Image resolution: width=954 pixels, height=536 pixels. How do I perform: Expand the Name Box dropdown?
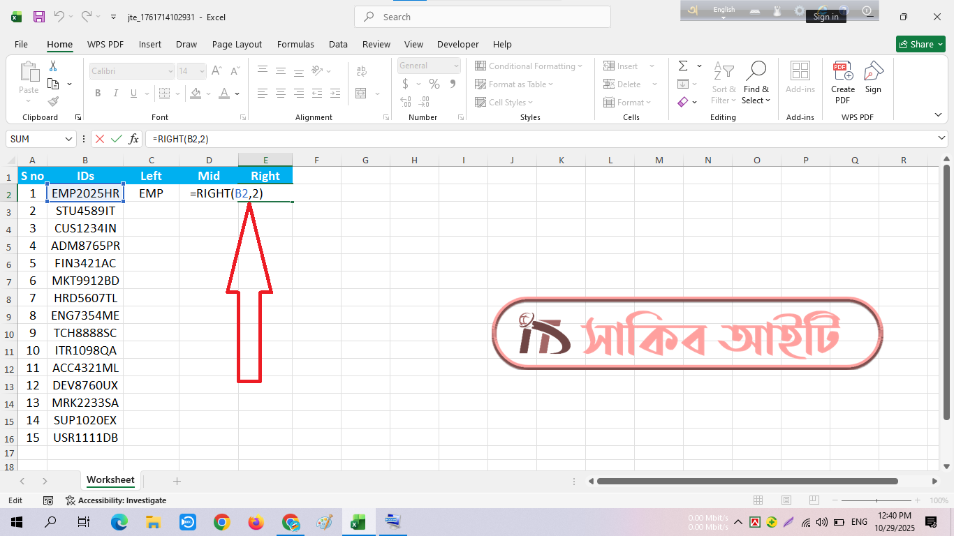pos(68,139)
